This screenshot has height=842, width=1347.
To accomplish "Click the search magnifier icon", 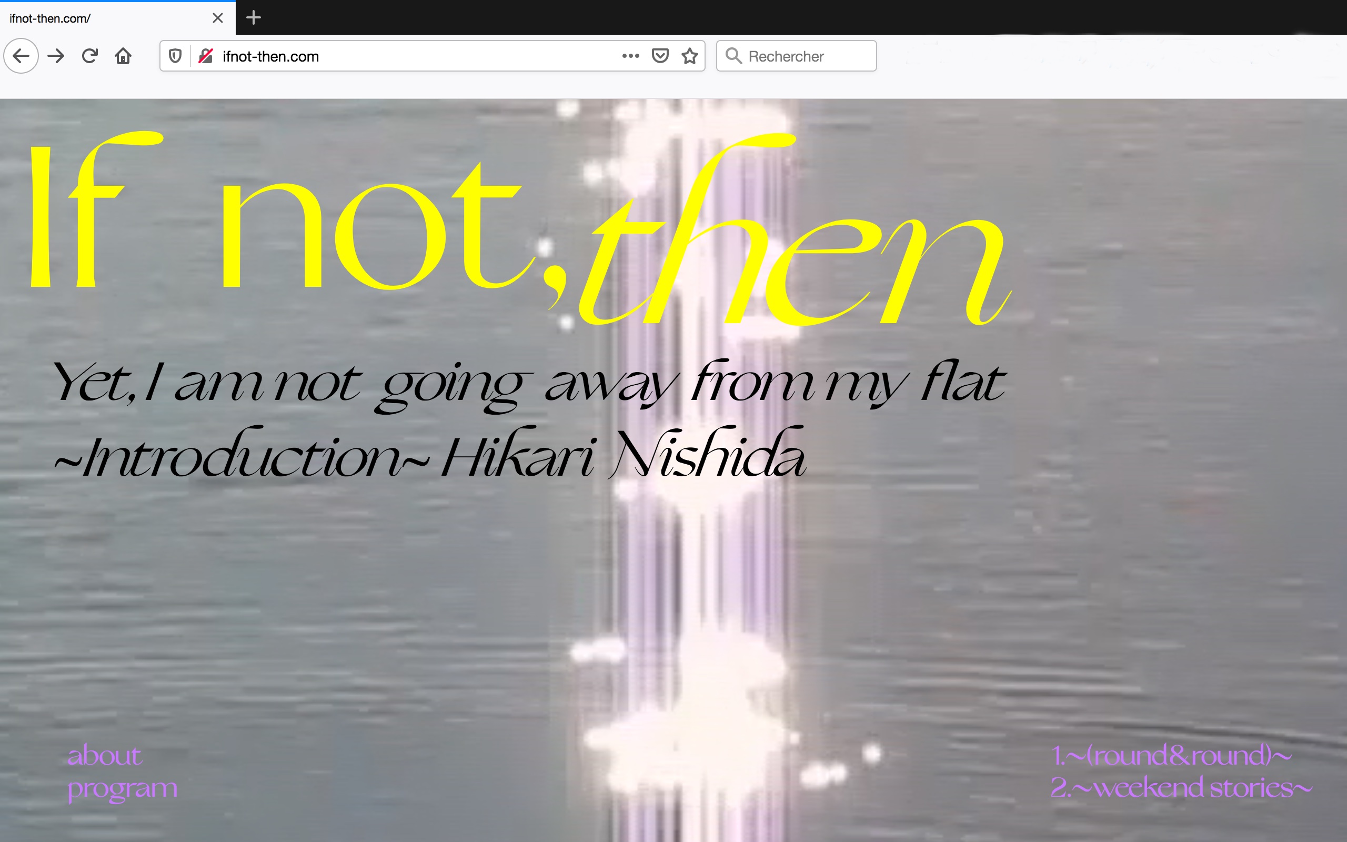I will pyautogui.click(x=733, y=56).
